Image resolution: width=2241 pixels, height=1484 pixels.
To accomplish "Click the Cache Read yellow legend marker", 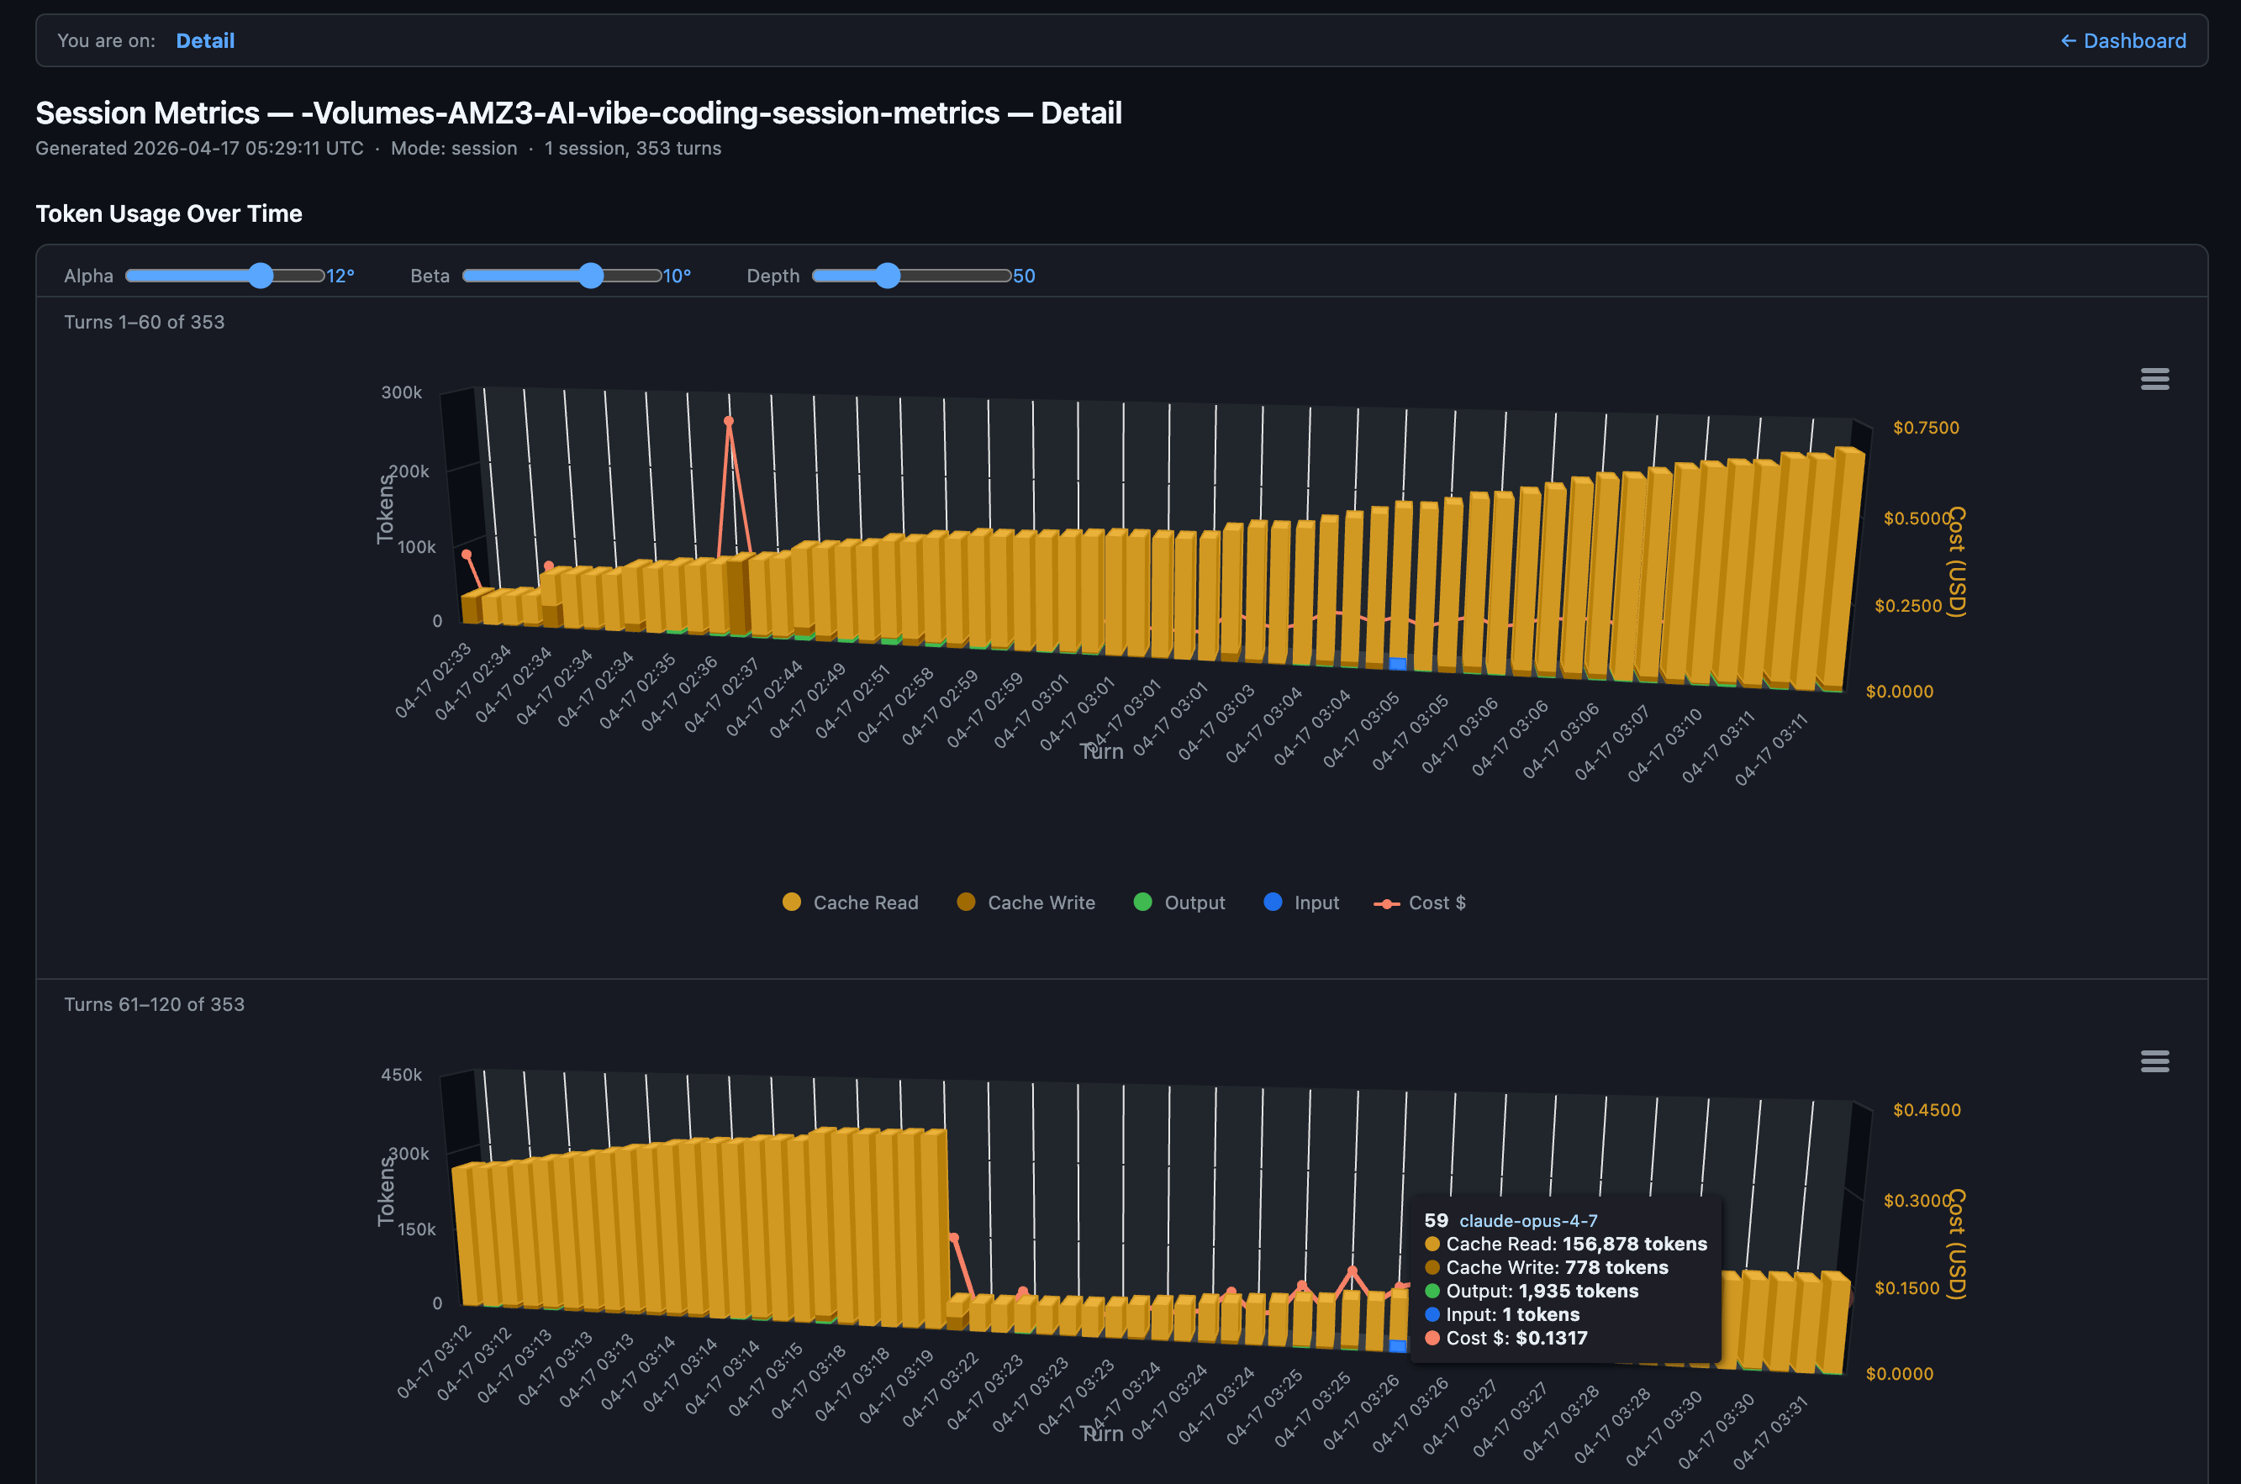I will coord(792,902).
